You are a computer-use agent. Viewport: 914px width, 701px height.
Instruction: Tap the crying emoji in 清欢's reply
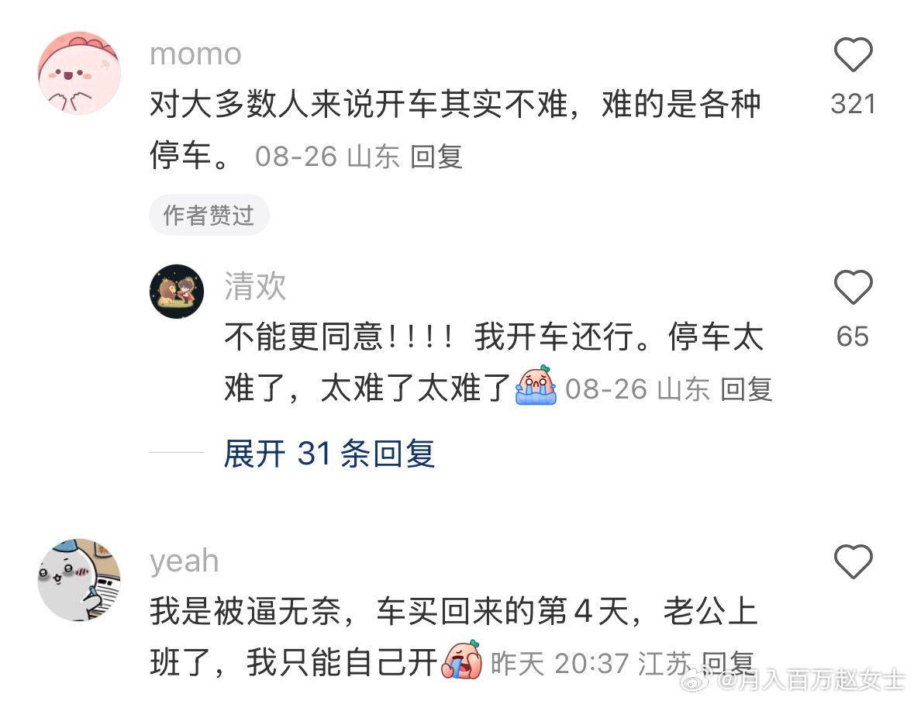(535, 385)
